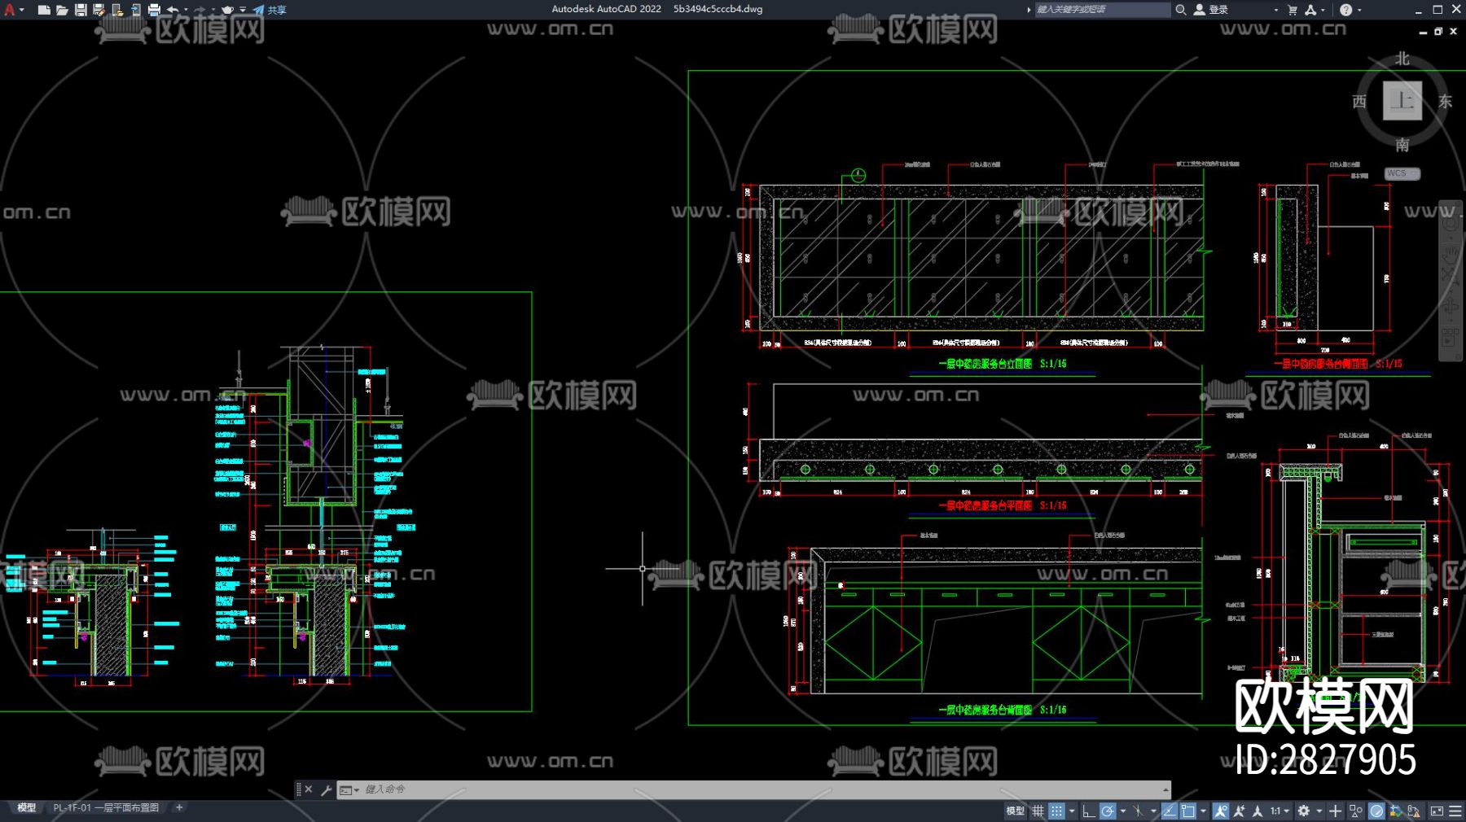Toggle Snap mode dots button
The image size is (1466, 822).
pos(1056,811)
